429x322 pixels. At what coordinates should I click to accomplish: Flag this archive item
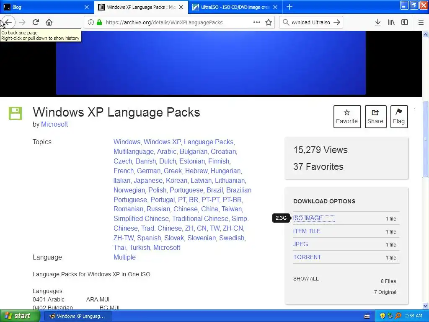(399, 117)
